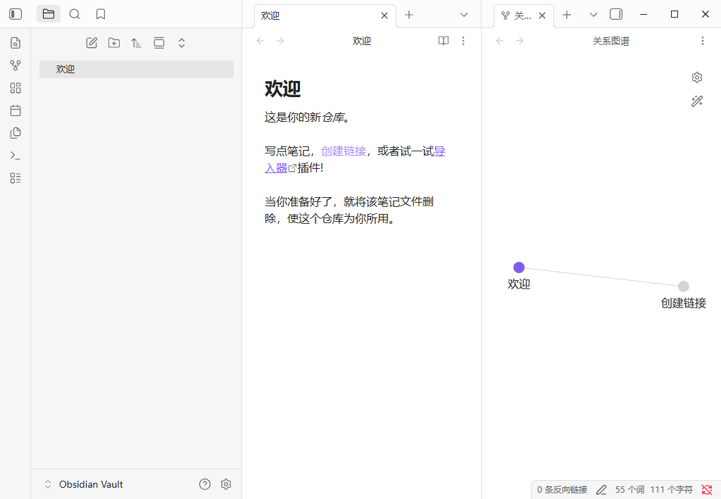Open the Obsidian Vault switcher
The width and height of the screenshot is (721, 499).
(x=84, y=484)
